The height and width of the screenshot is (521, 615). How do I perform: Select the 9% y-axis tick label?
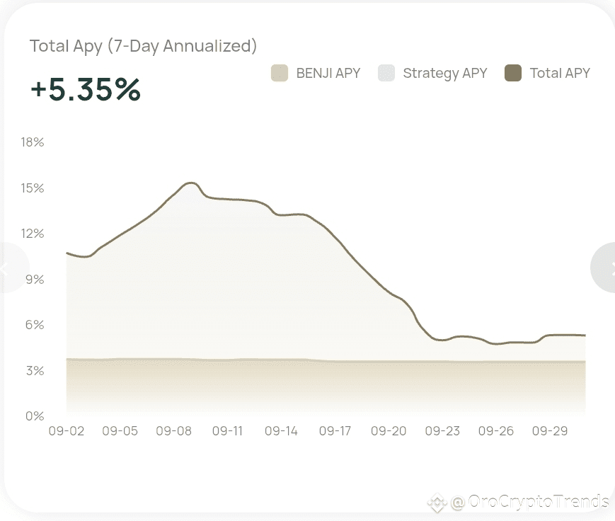tap(36, 279)
